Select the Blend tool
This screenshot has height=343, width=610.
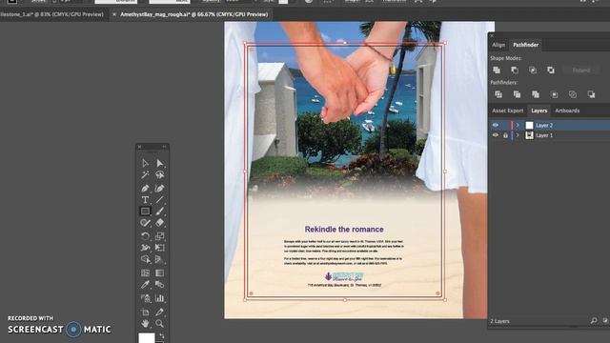[159, 284]
